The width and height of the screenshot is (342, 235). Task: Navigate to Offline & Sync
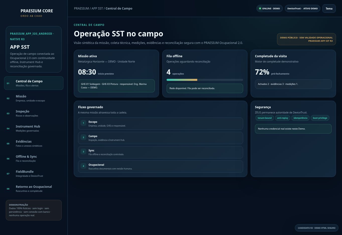click(x=34, y=158)
